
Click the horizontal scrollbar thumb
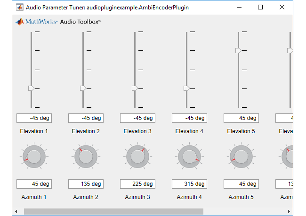pos(113,211)
